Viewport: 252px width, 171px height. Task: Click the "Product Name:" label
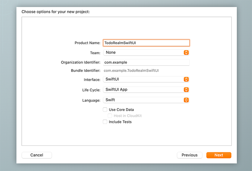pyautogui.click(x=87, y=43)
